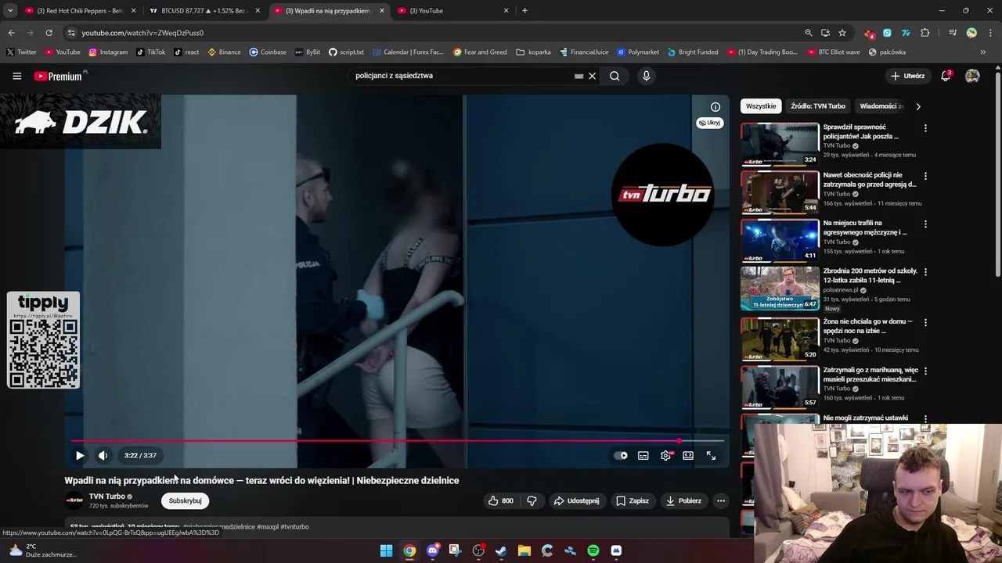Click the address bar URL
Image resolution: width=1002 pixels, height=563 pixels.
pos(142,33)
